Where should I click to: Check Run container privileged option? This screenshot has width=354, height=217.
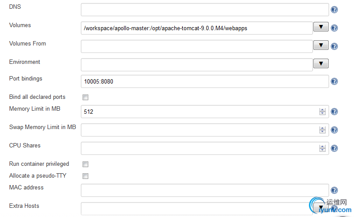tap(85, 164)
